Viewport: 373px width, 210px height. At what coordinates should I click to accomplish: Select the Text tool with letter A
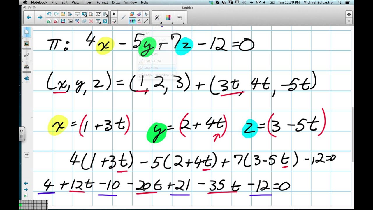(139, 21)
